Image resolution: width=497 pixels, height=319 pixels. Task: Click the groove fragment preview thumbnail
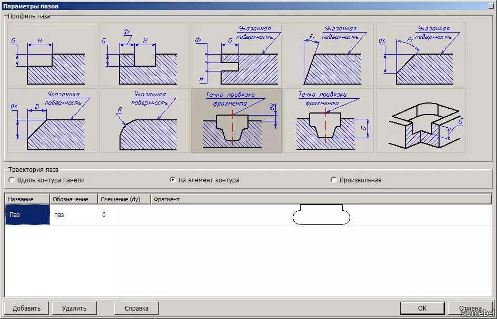point(321,214)
